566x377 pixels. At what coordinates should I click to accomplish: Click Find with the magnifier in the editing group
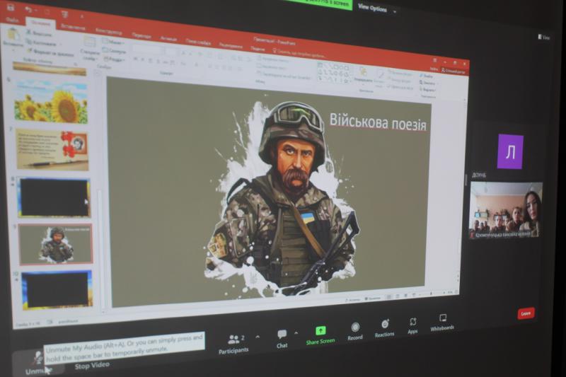tap(427, 76)
